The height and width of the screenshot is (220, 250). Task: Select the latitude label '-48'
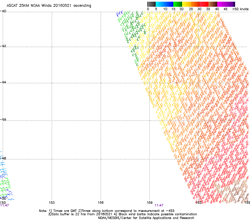tap(3, 158)
